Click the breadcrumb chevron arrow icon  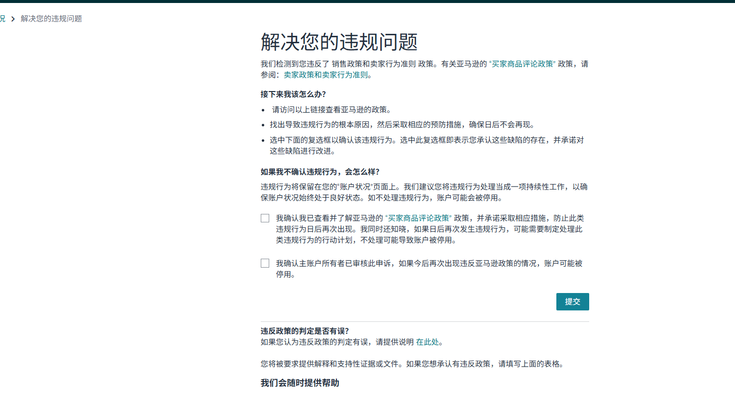tap(13, 19)
